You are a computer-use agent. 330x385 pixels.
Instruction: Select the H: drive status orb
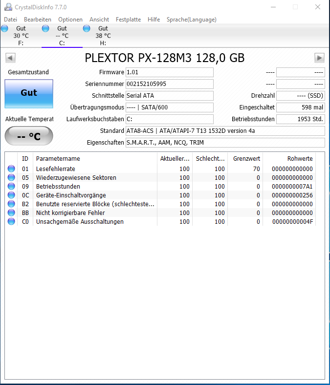click(87, 28)
